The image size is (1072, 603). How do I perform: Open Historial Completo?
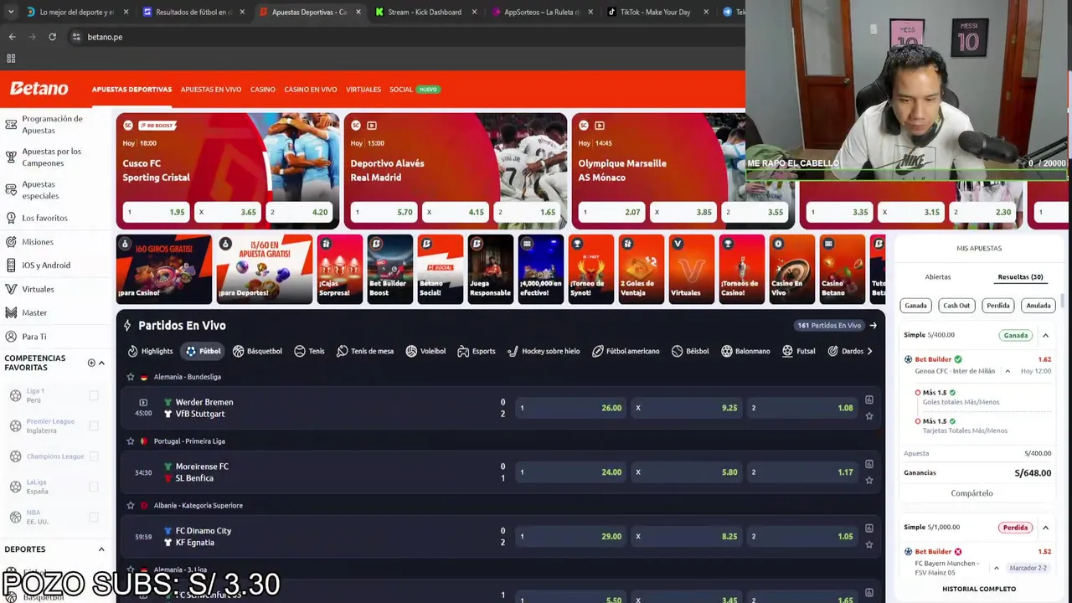979,590
